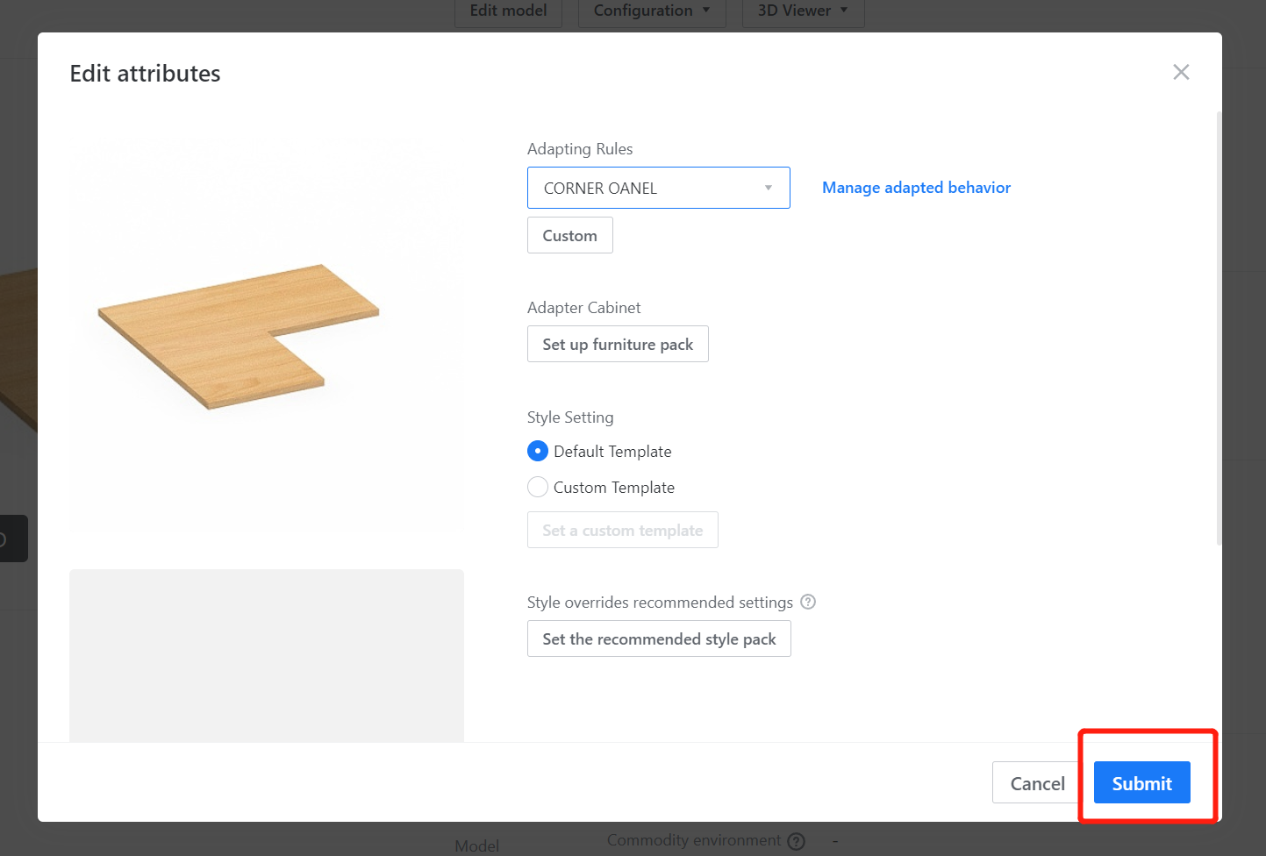1266x856 pixels.
Task: Click help icon beside Style overrides settings
Action: point(808,602)
